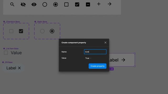Select the plus icon

click(99, 4)
